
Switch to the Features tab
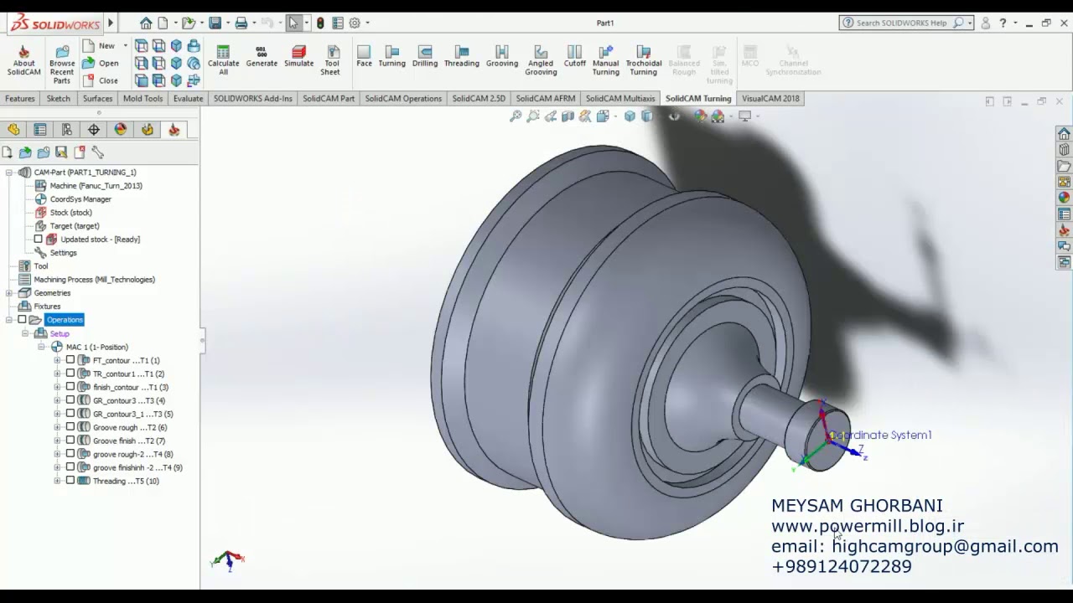click(x=20, y=99)
